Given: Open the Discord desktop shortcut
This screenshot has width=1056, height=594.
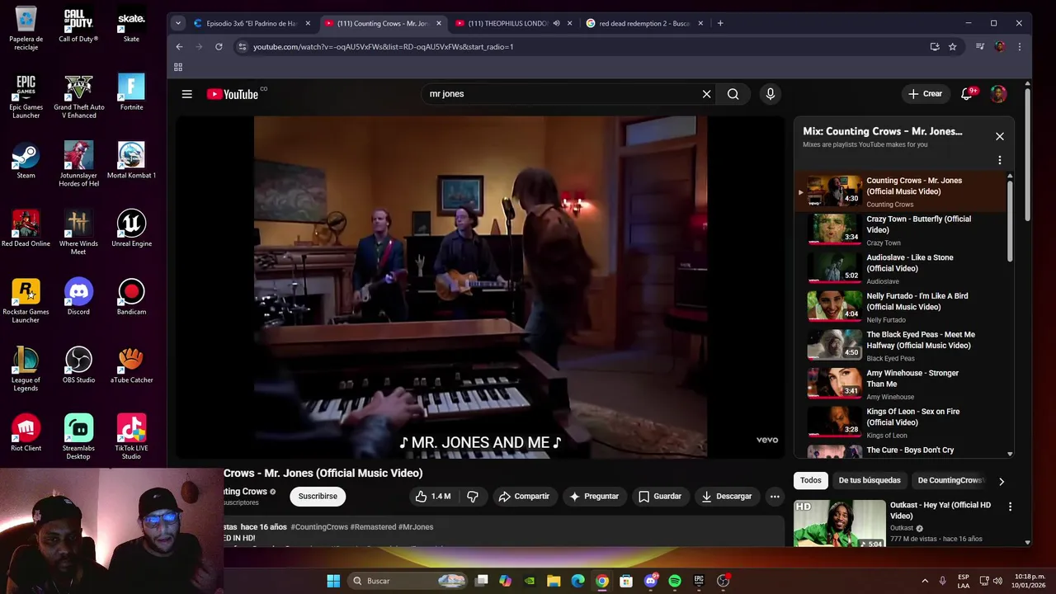Looking at the screenshot, I should [78, 298].
